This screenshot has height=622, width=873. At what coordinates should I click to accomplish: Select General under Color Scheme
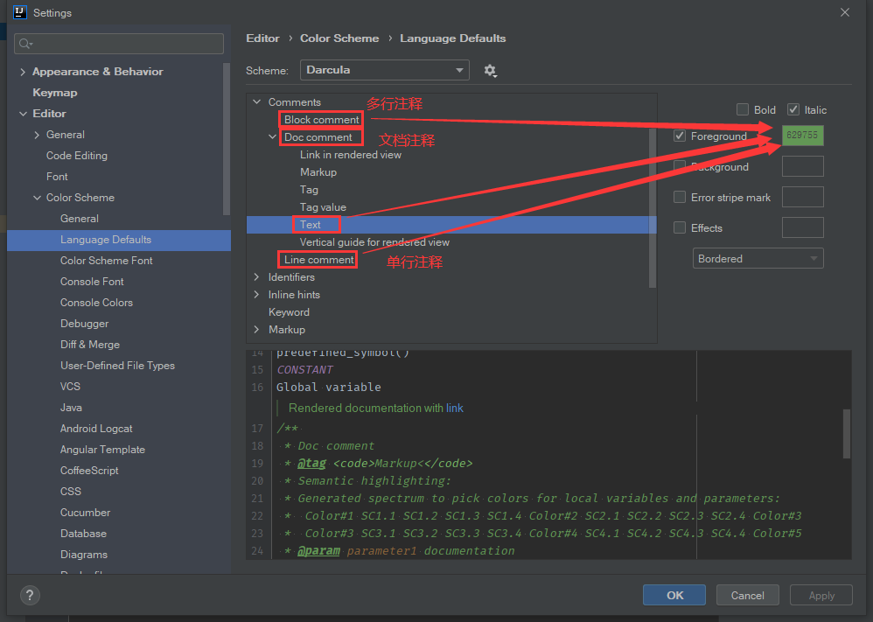tap(79, 219)
